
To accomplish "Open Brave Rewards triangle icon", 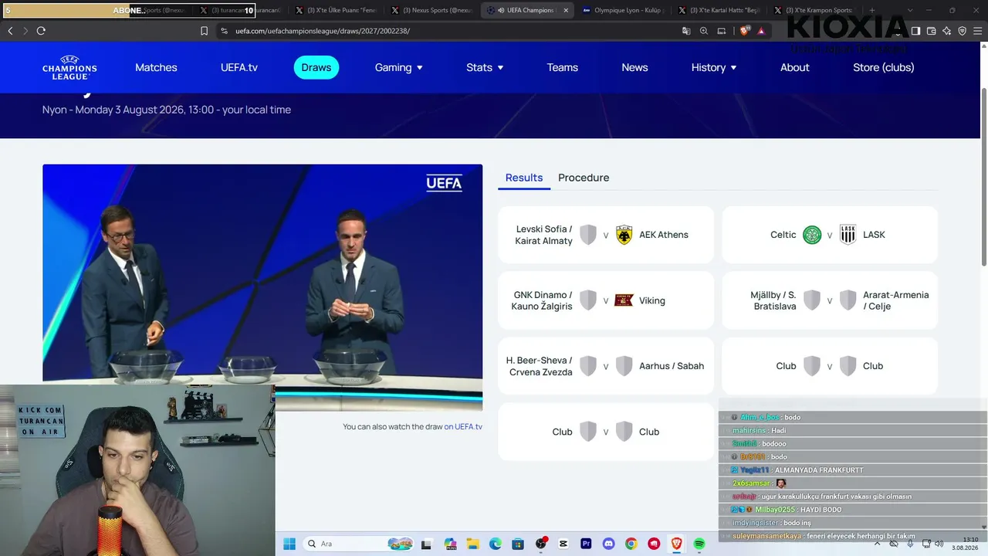I will 761,31.
